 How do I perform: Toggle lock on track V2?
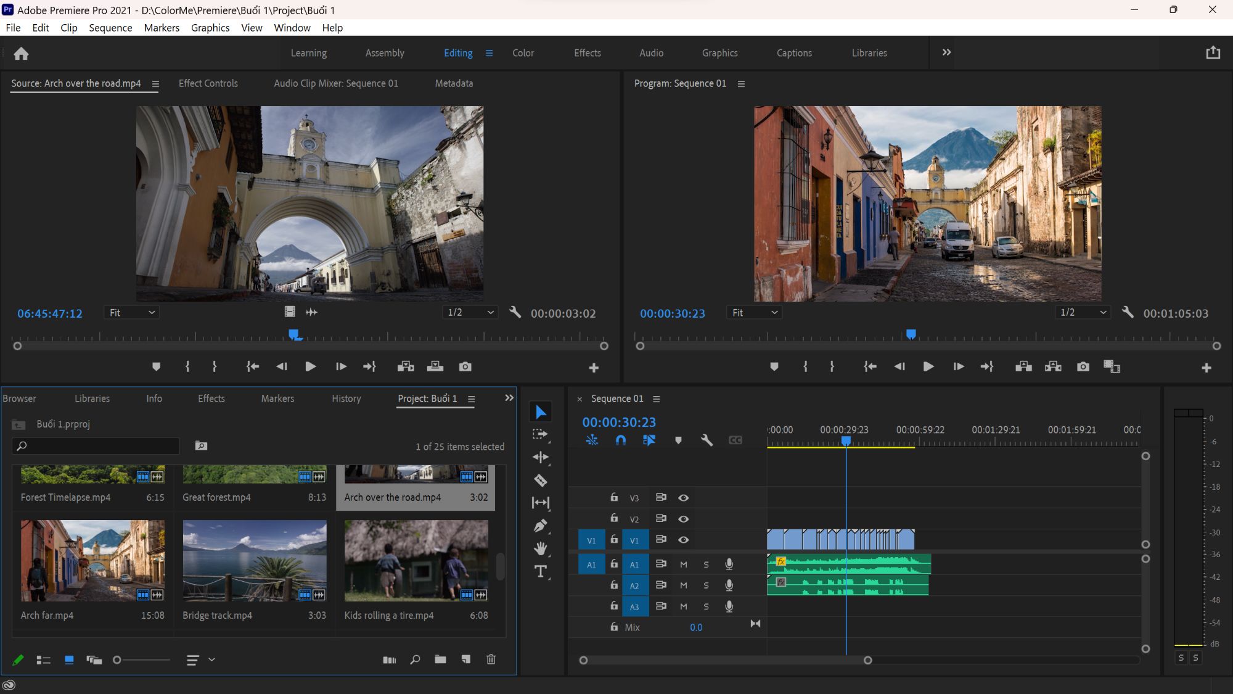coord(614,518)
